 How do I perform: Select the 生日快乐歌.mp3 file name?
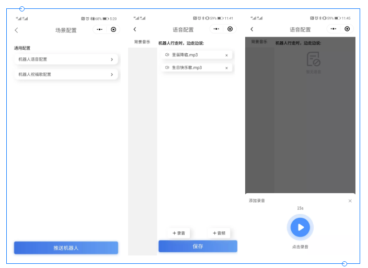(x=187, y=67)
